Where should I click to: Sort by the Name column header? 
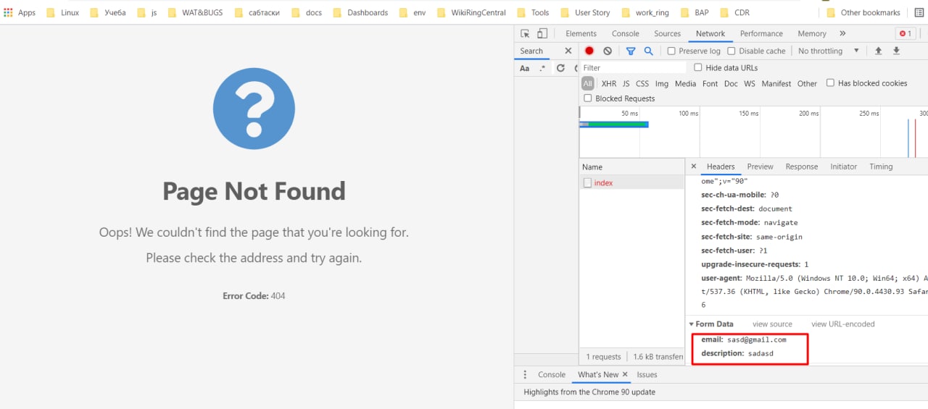[632, 166]
